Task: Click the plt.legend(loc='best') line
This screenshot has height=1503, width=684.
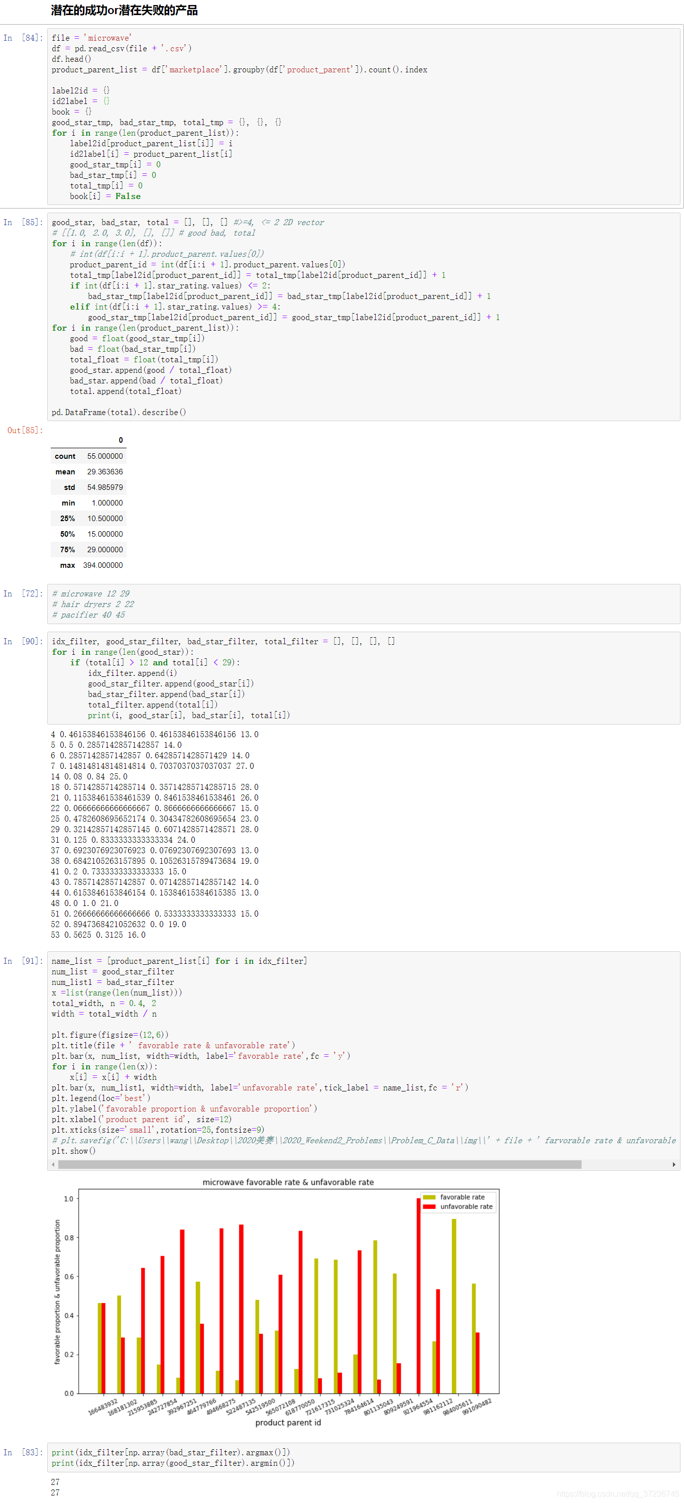Action: pyautogui.click(x=101, y=1098)
